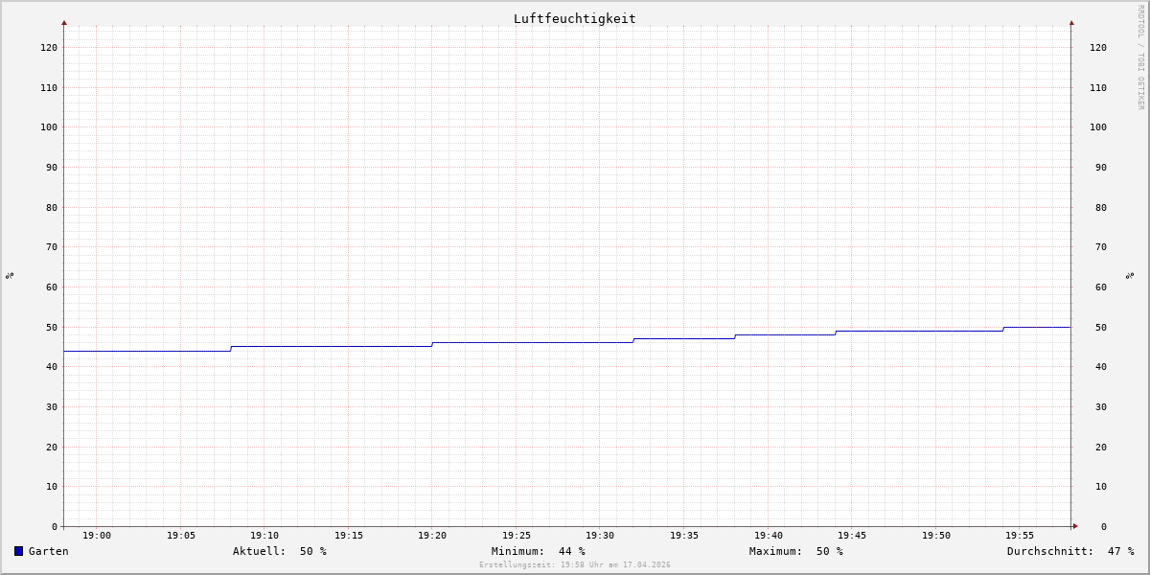Click the right percent axis unit symbol
Viewport: 1150px width, 575px height.
point(1130,276)
